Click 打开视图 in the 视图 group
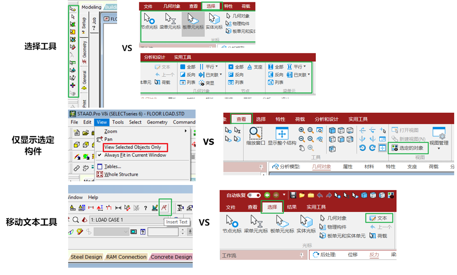457x275 pixels. [405, 130]
